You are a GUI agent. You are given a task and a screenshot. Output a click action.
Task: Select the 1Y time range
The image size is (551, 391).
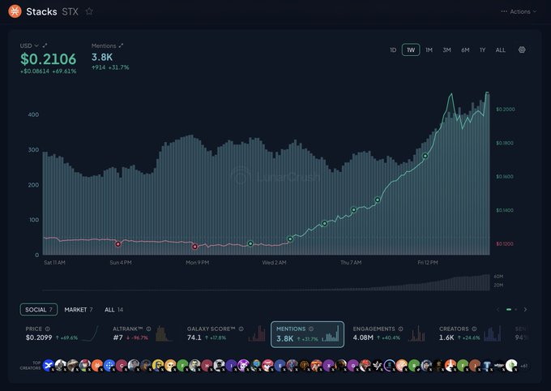(482, 50)
